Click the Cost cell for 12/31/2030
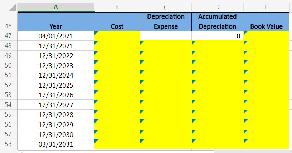The height and width of the screenshot is (153, 292). [117, 134]
